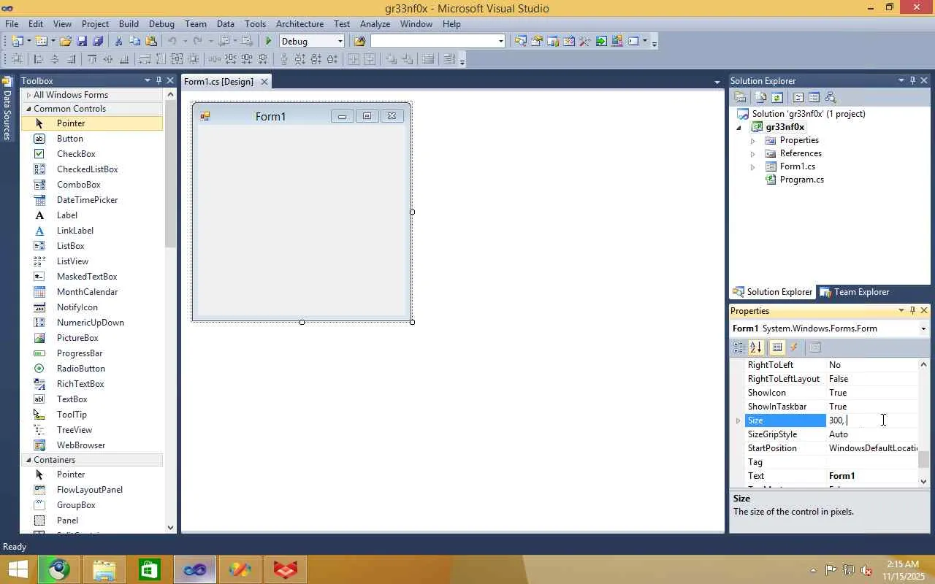Click View Code icon in Solution Explorer

click(x=798, y=97)
